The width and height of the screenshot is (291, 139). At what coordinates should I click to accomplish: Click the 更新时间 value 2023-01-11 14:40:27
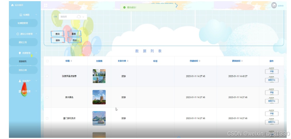pyautogui.click(x=238, y=76)
